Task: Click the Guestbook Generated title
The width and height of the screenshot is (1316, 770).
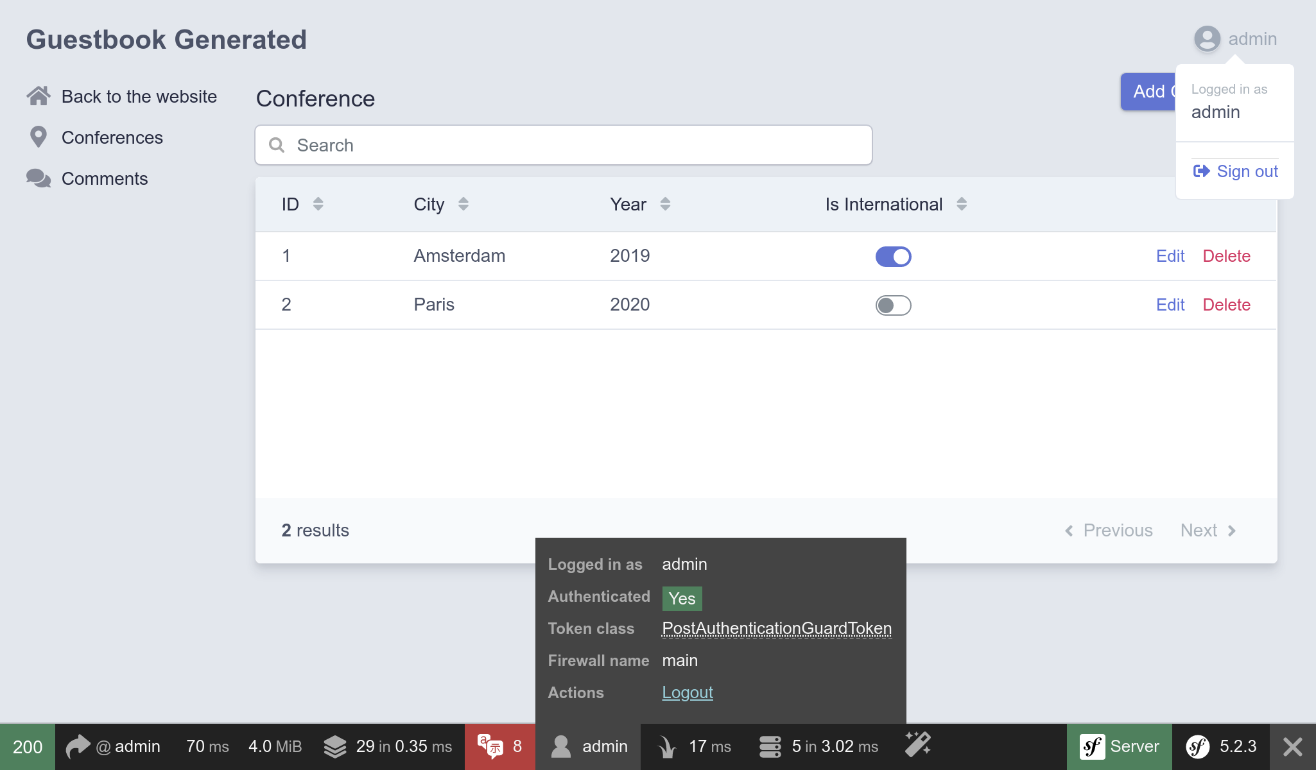Action: [166, 39]
